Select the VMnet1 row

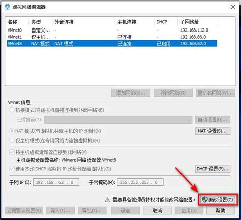[112, 37]
